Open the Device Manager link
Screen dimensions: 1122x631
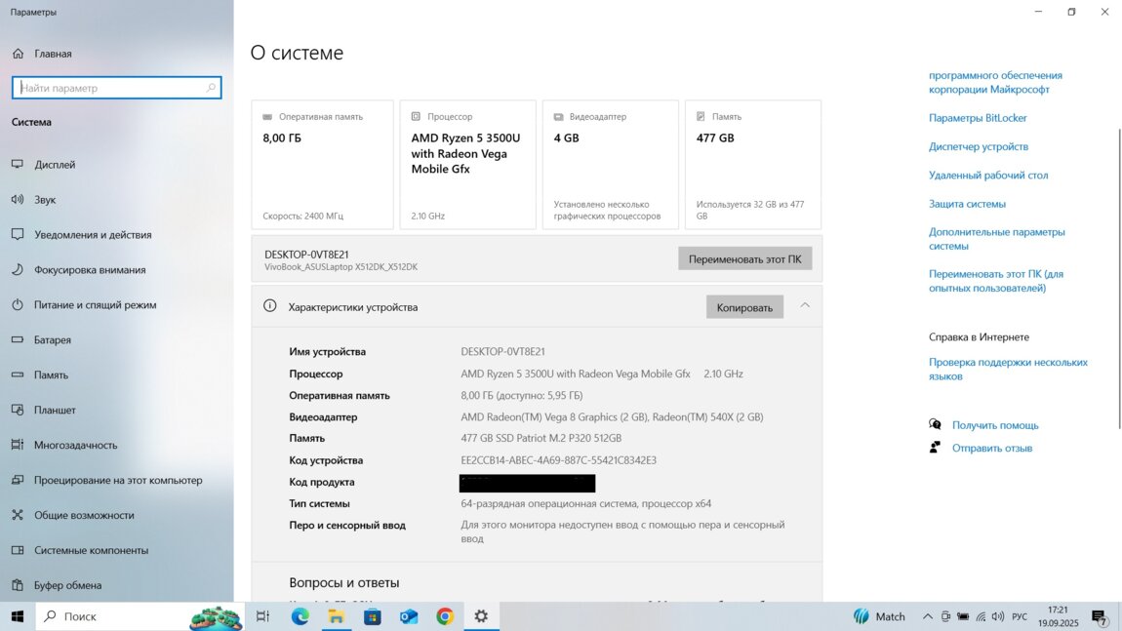coord(978,146)
